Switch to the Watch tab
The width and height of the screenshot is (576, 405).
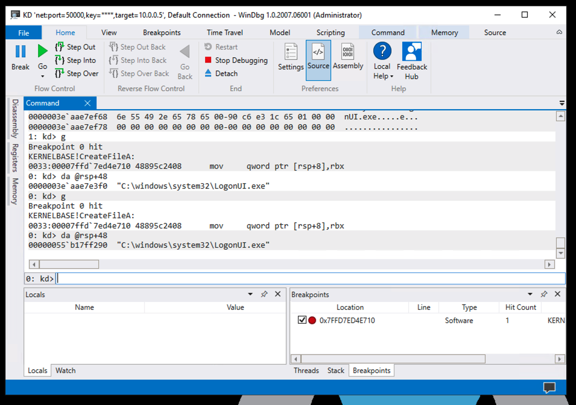click(65, 371)
